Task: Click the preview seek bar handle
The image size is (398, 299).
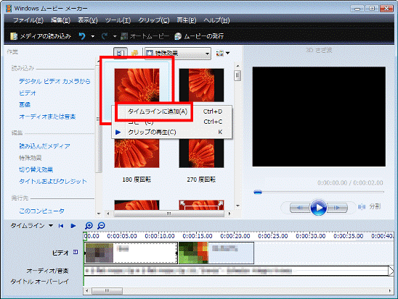Action: [x=258, y=193]
